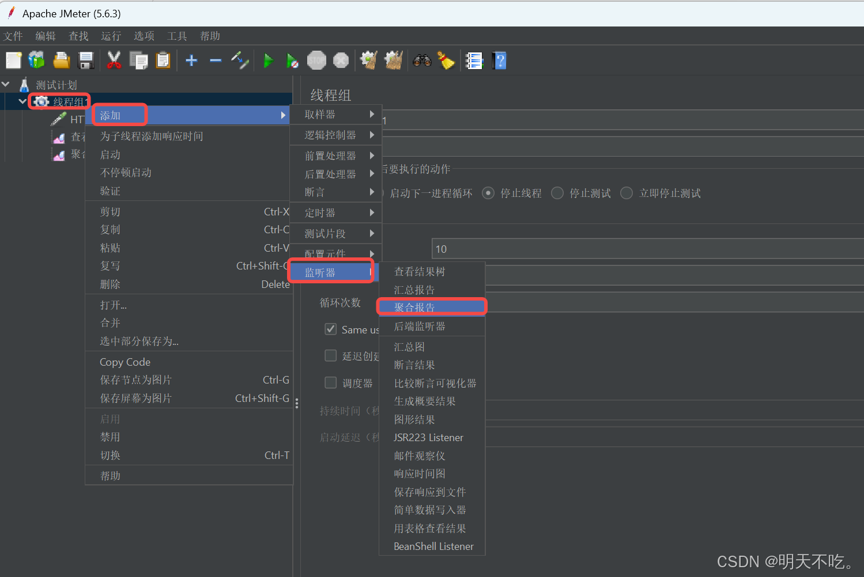This screenshot has height=577, width=864.
Task: Click the Copy icon in toolbar
Action: coord(138,60)
